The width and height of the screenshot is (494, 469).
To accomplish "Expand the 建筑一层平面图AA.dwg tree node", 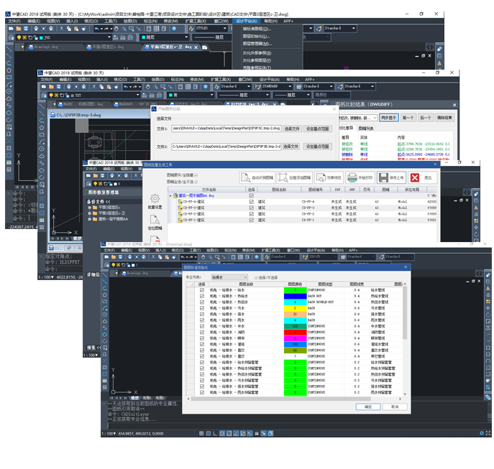I will pos(170,195).
